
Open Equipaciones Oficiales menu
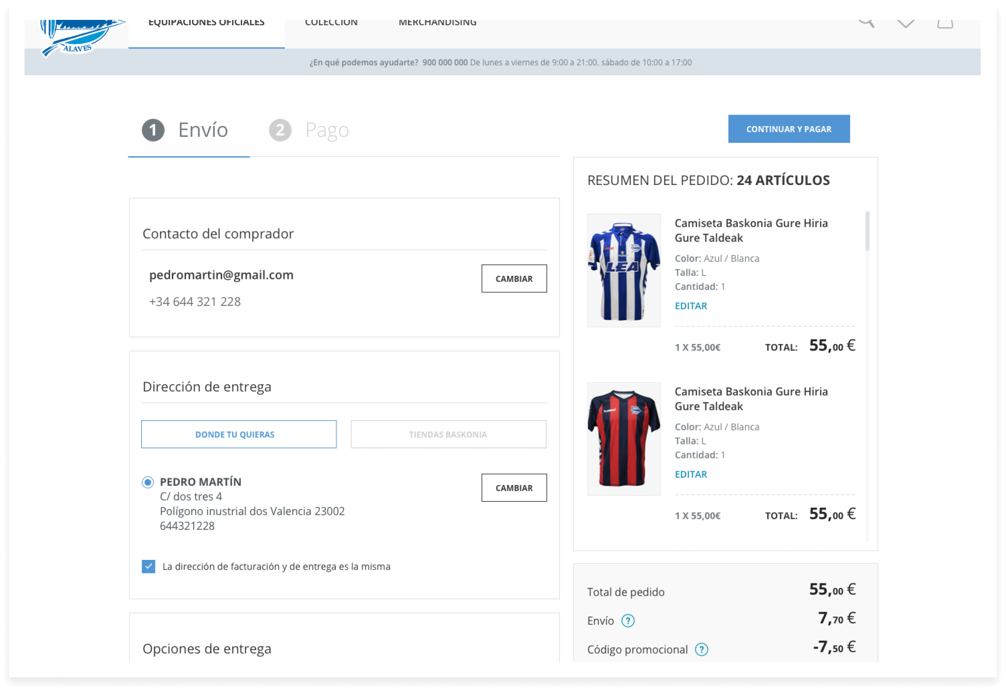[206, 23]
